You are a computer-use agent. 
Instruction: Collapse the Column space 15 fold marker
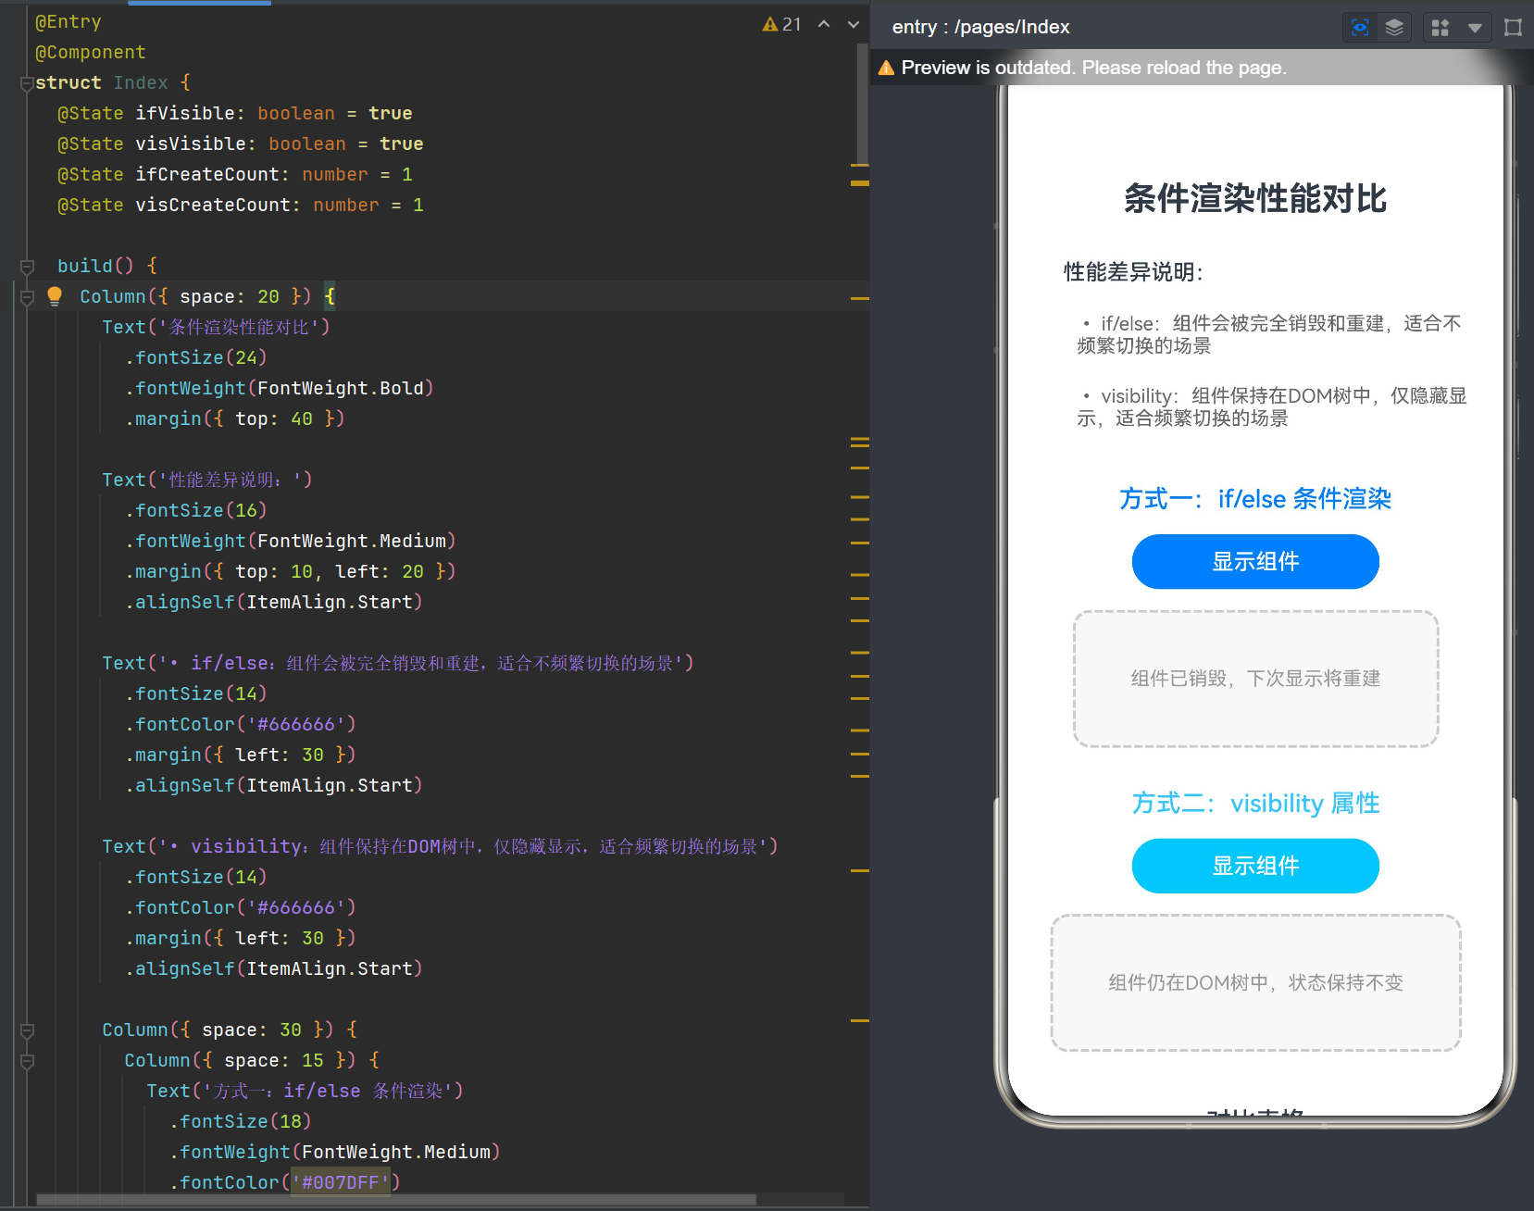(x=26, y=1061)
